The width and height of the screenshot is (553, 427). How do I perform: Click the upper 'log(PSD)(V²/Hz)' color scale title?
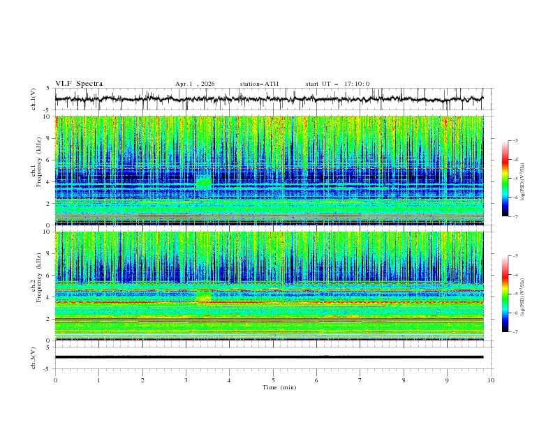[x=524, y=182]
